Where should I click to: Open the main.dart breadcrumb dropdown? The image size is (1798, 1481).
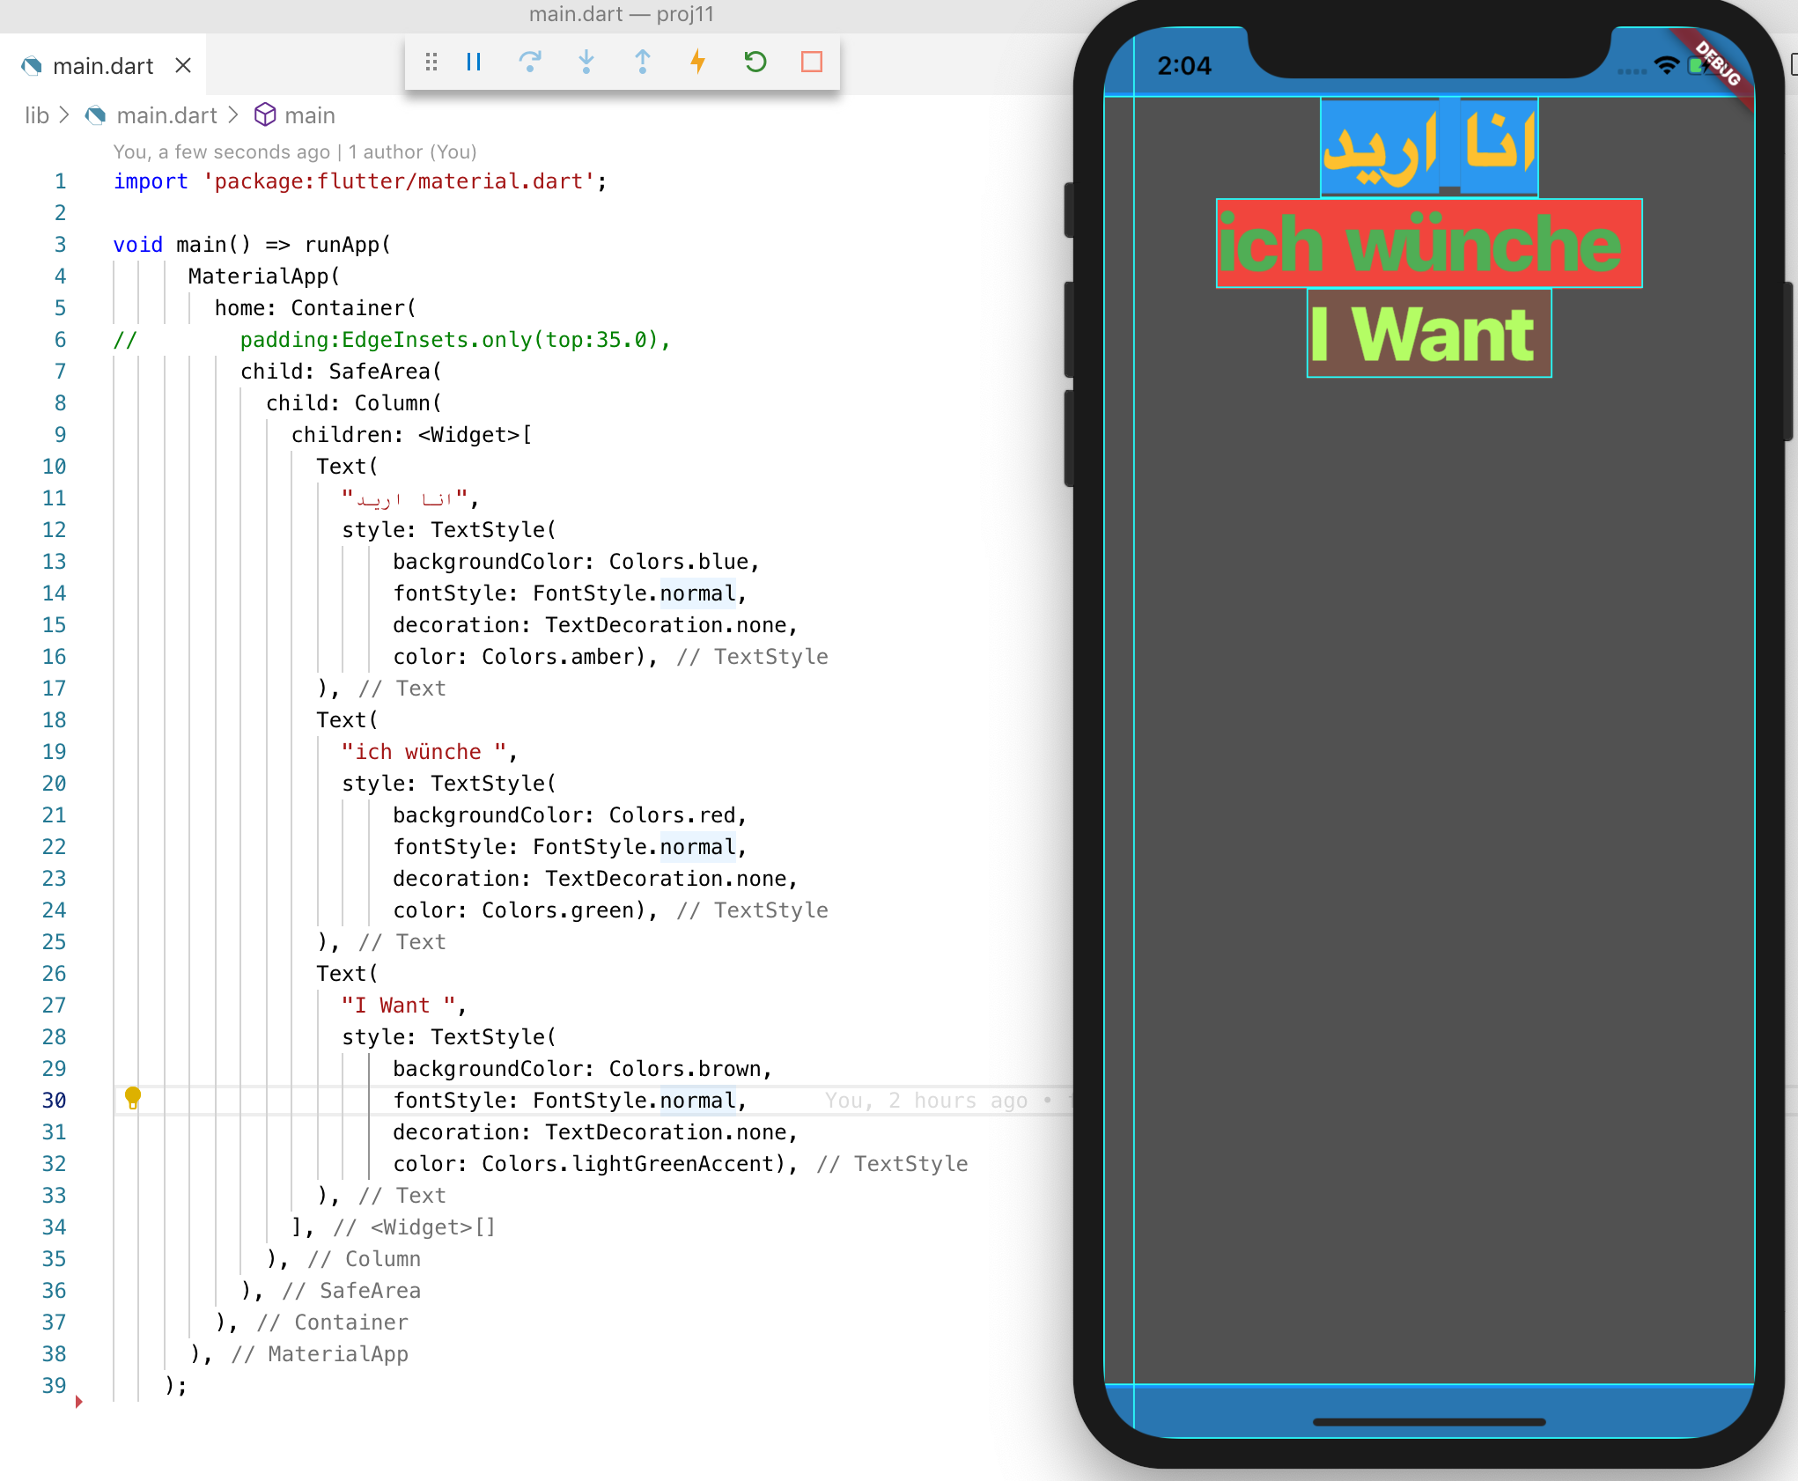point(167,115)
